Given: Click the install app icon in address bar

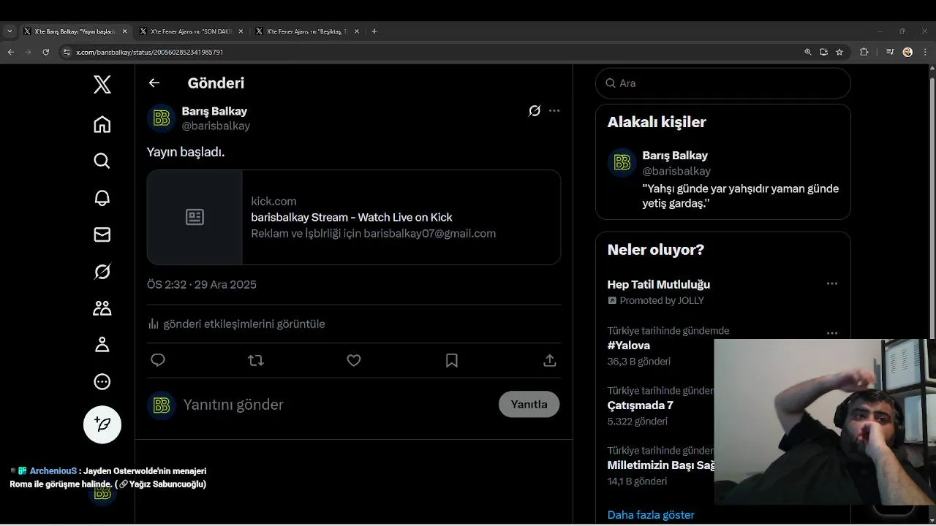Looking at the screenshot, I should pyautogui.click(x=823, y=52).
